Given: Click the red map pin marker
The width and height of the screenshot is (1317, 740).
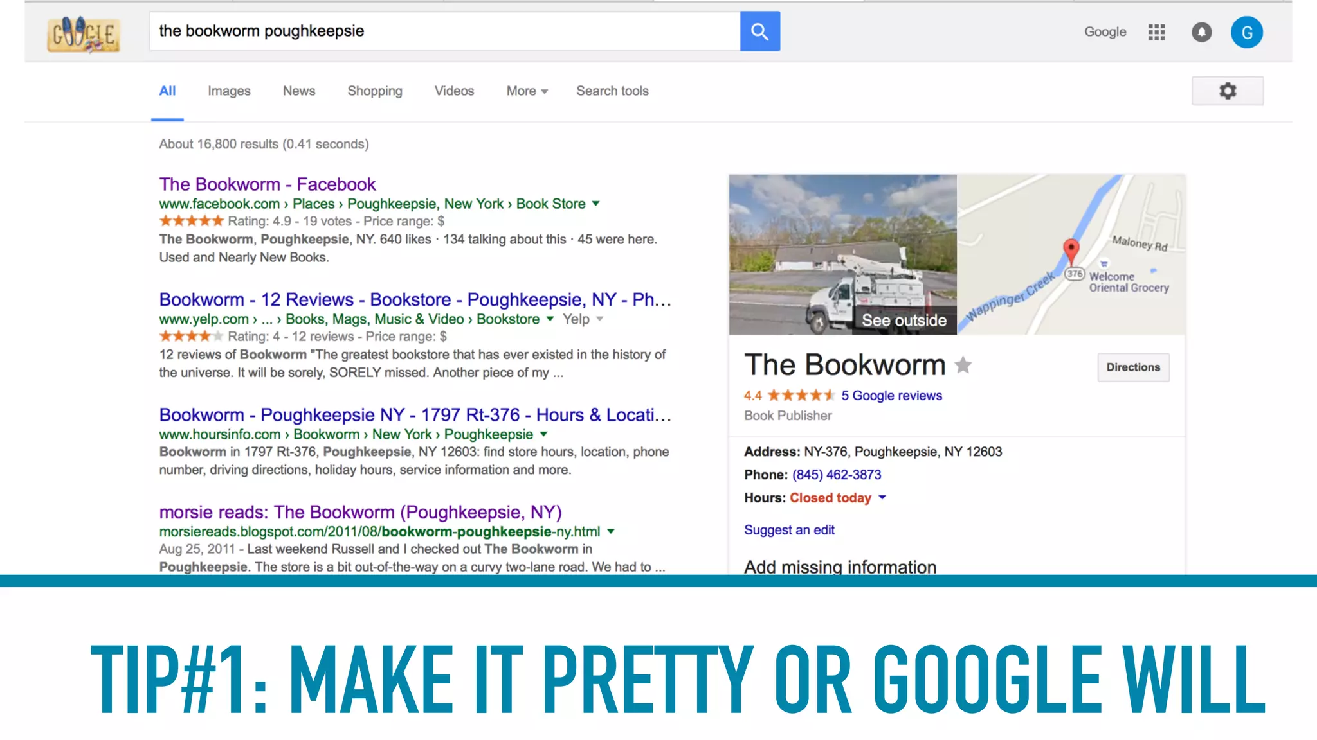Looking at the screenshot, I should click(x=1071, y=251).
